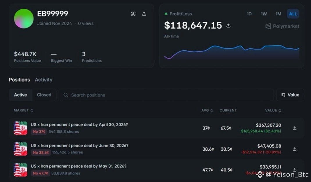Screen dimensions: 311x182
Task: Click Joined Nov 2024 text
Action: [55, 23]
